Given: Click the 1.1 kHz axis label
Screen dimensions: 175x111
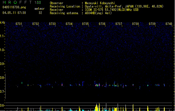Looking at the screenshot, I should coord(3,36).
